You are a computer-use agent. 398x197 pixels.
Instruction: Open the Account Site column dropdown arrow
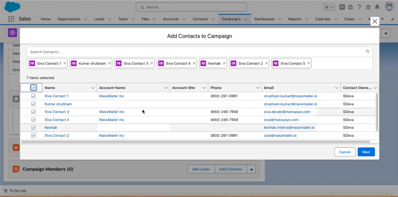(x=204, y=88)
